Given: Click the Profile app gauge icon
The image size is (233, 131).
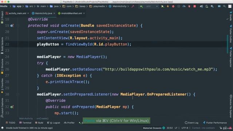Looking at the screenshot, I should pos(184,7).
